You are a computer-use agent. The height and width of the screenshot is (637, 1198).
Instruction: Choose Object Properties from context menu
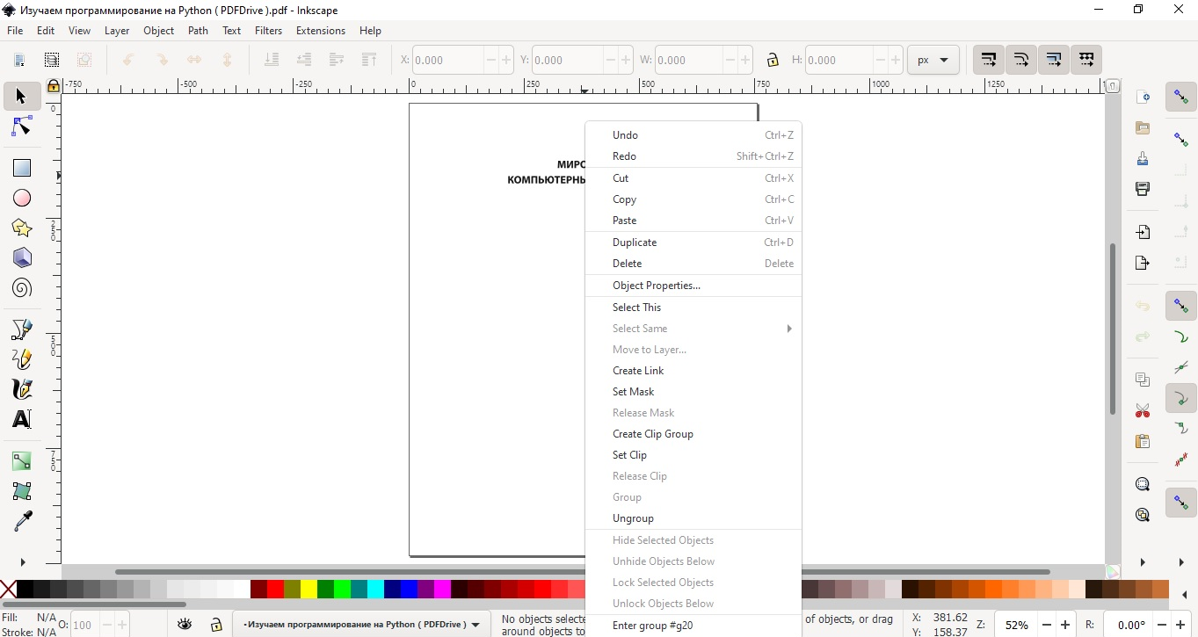tap(657, 286)
